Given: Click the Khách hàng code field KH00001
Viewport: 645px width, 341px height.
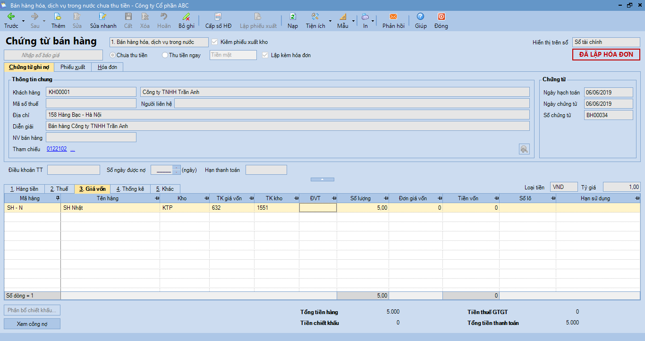Looking at the screenshot, I should (x=91, y=92).
